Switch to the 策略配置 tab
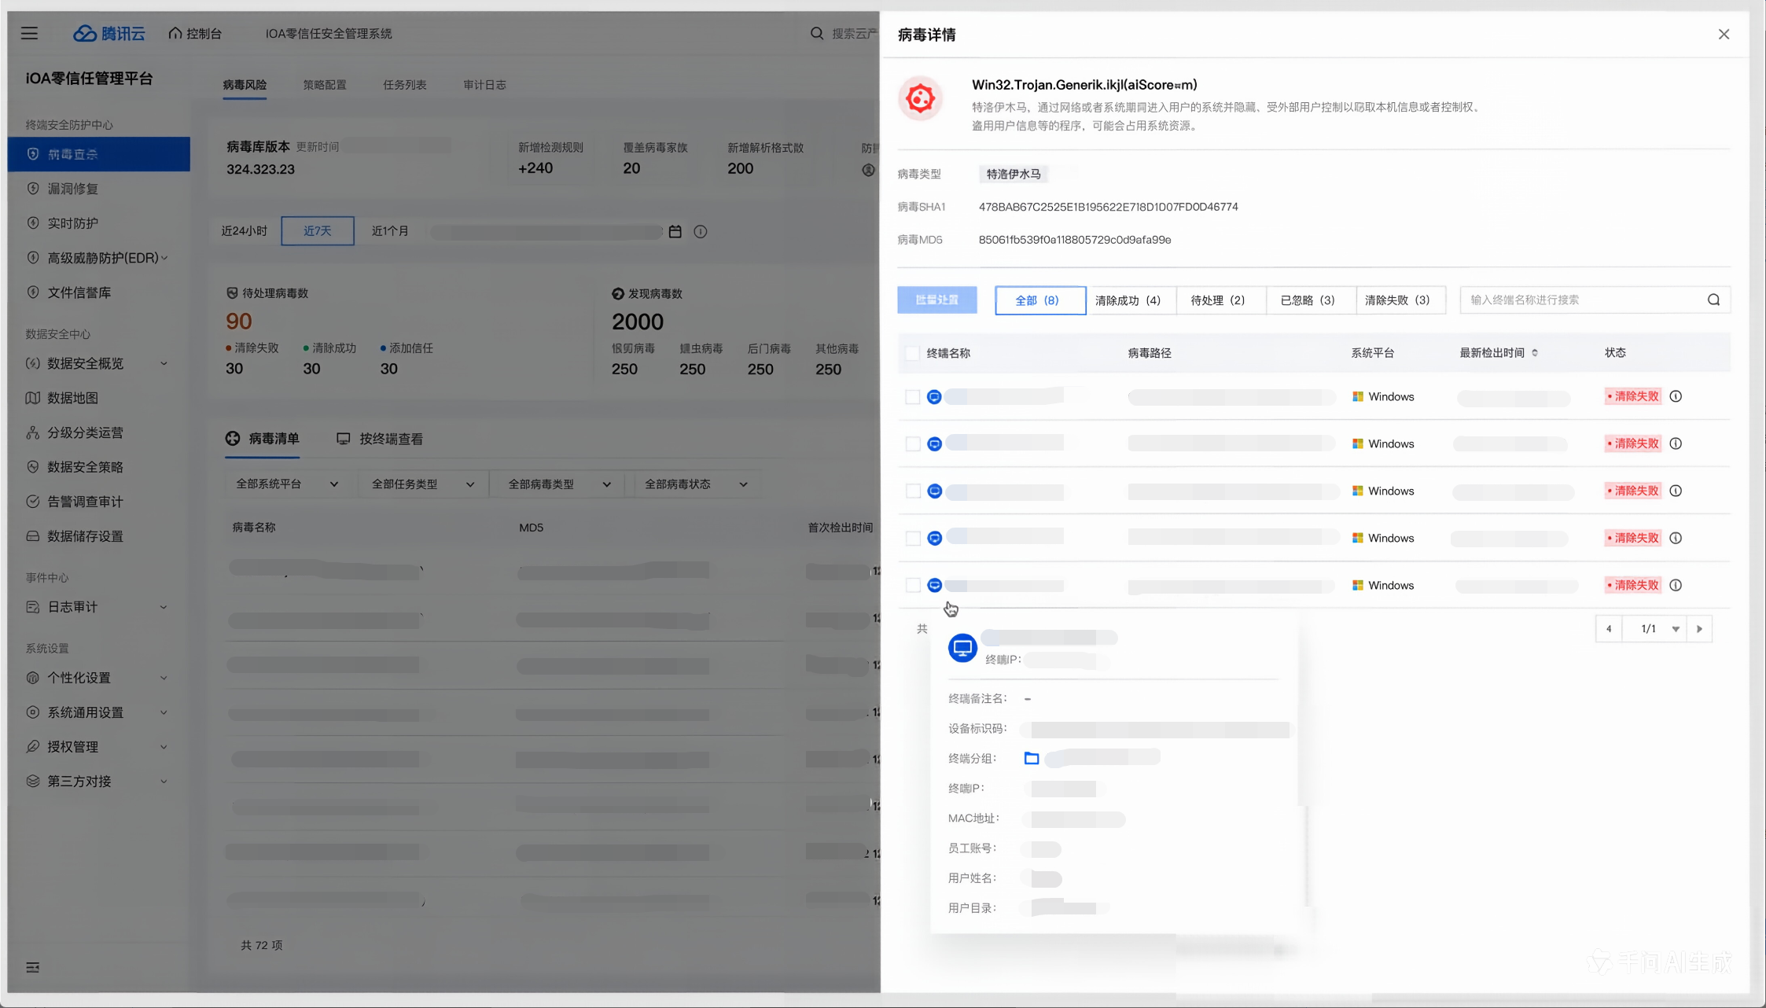The width and height of the screenshot is (1766, 1008). 324,85
